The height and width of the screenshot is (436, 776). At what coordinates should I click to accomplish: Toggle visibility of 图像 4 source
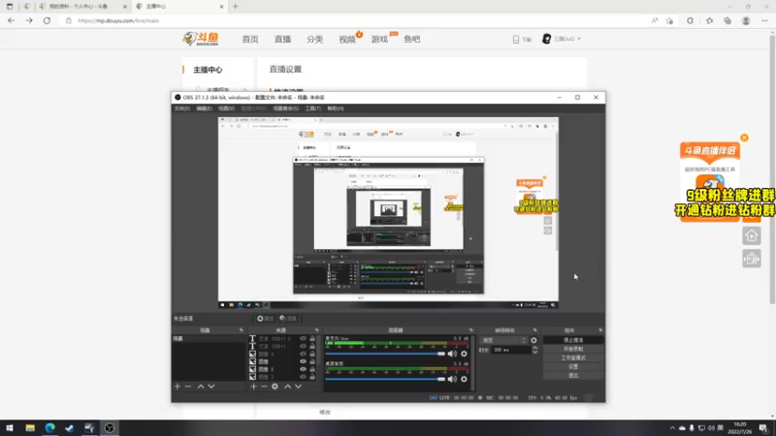(303, 354)
